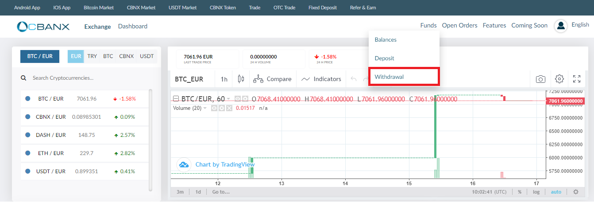Switch to the CBNX market tab
Screen dimensions: 594x202
(127, 56)
